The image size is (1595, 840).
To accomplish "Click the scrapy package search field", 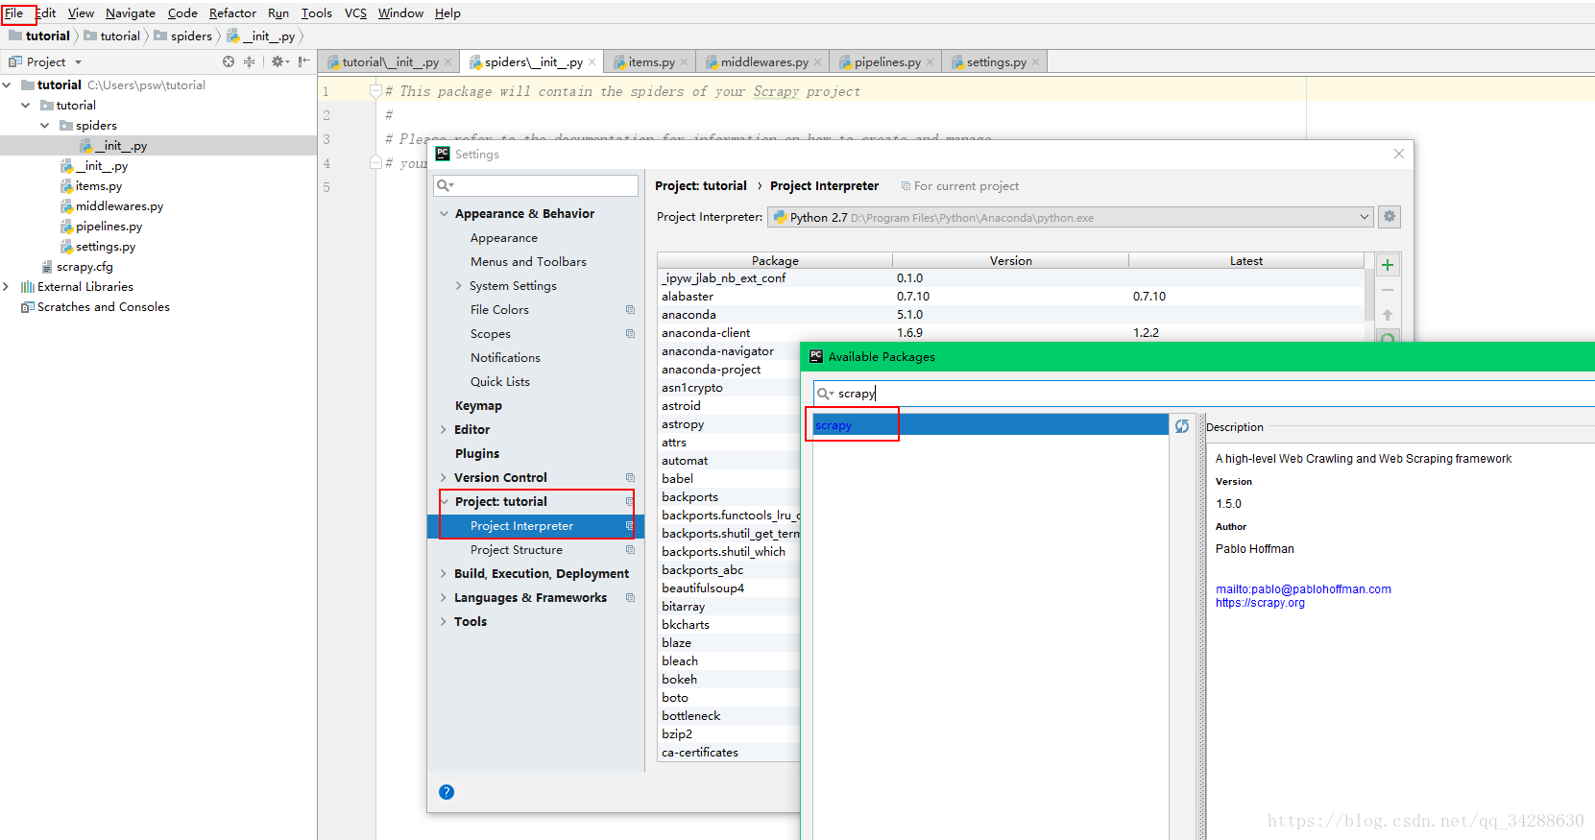I will click(x=1204, y=394).
